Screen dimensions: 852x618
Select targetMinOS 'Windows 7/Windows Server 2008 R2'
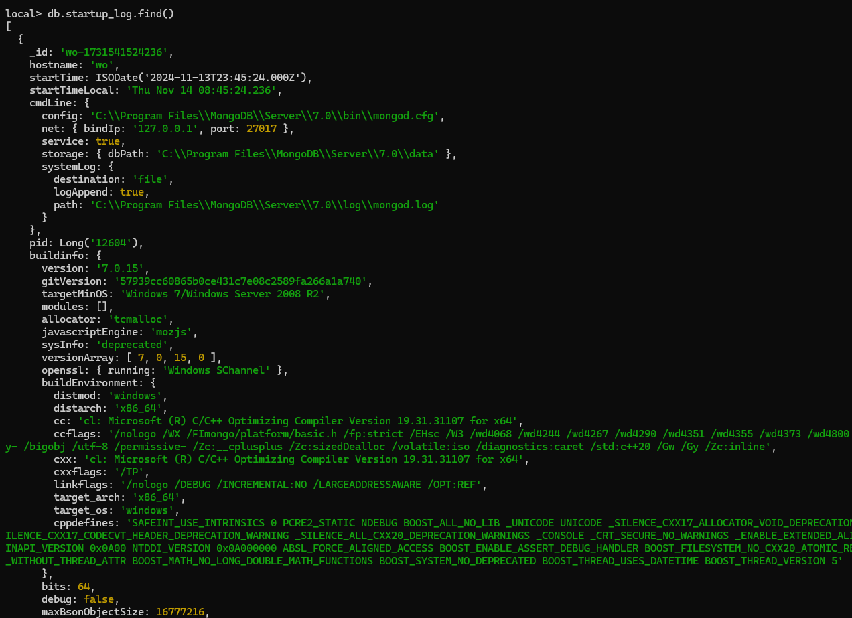pos(222,294)
